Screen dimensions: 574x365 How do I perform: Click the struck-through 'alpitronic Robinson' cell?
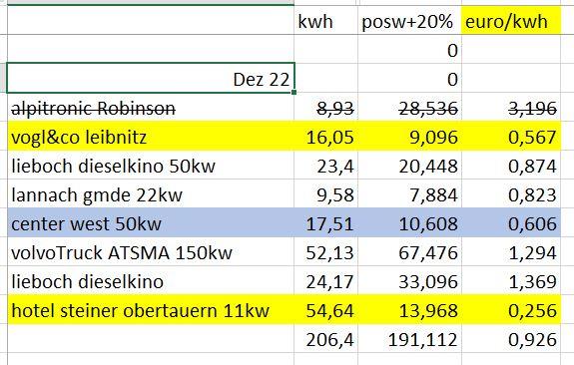pyautogui.click(x=151, y=107)
